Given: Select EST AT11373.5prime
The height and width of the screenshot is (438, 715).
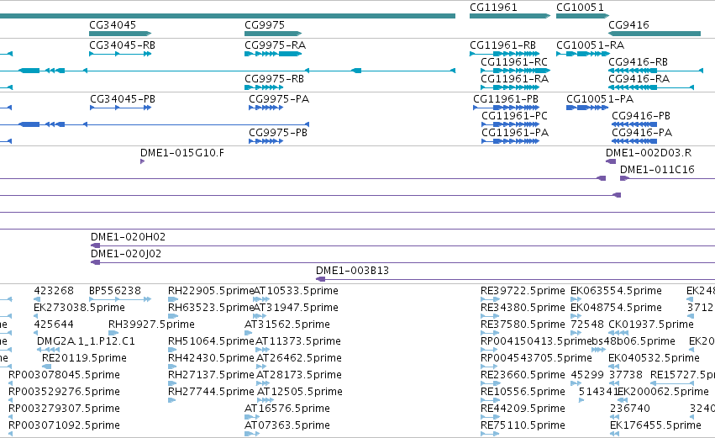Looking at the screenshot, I should [x=263, y=350].
